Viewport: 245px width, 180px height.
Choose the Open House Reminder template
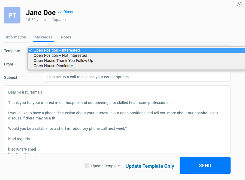coord(53,66)
